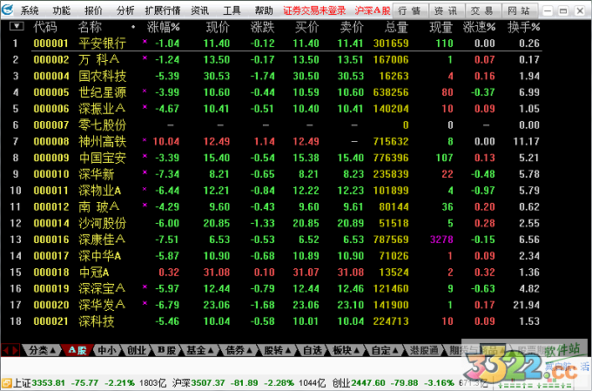Select stock row 深科技
Viewport: 592px width, 391px height.
276,321
